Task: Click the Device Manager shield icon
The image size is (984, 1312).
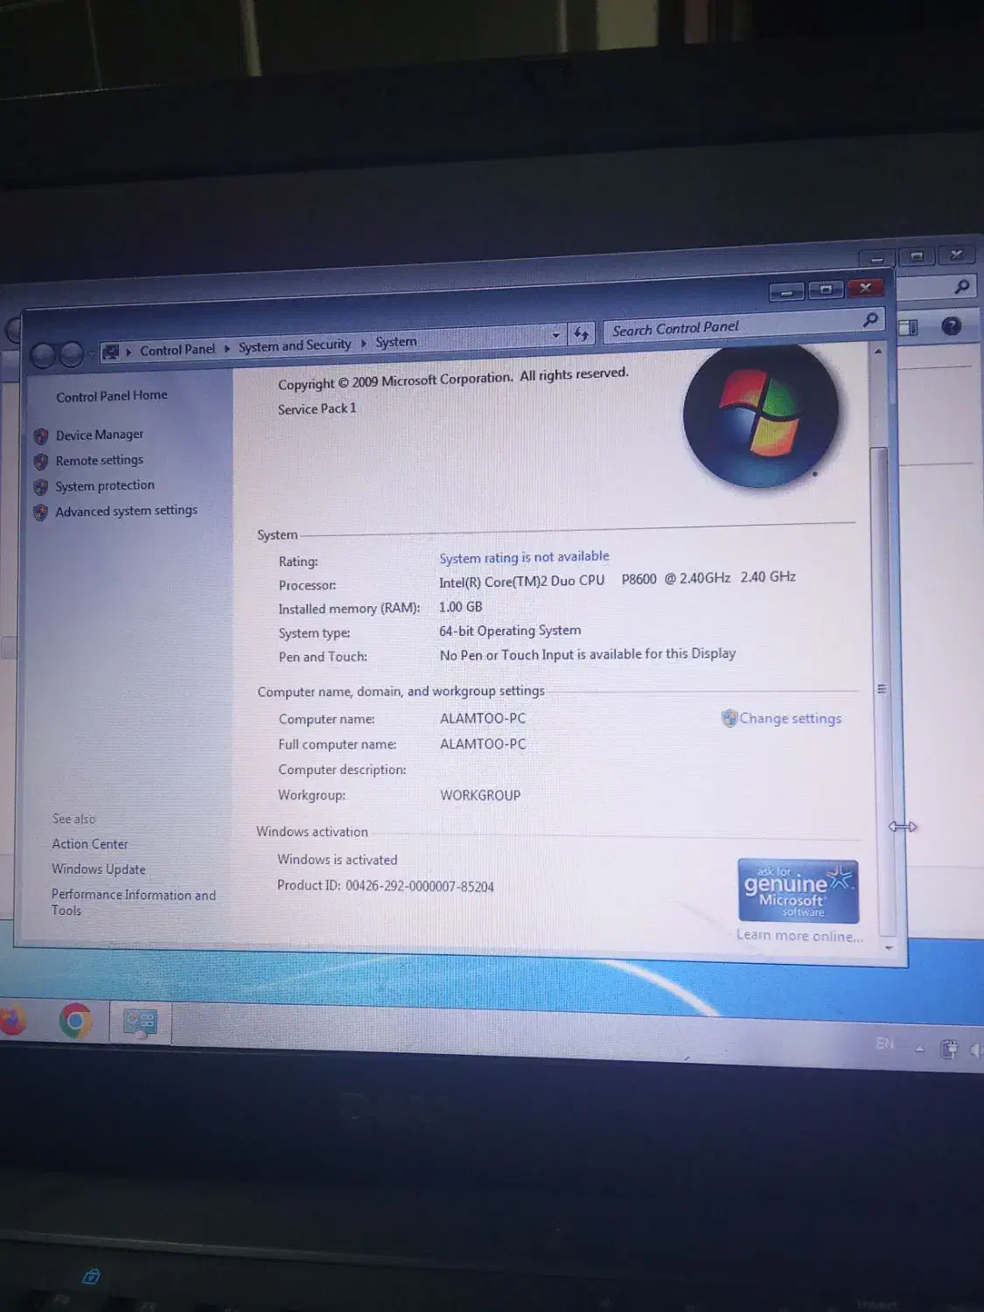Action: point(40,436)
